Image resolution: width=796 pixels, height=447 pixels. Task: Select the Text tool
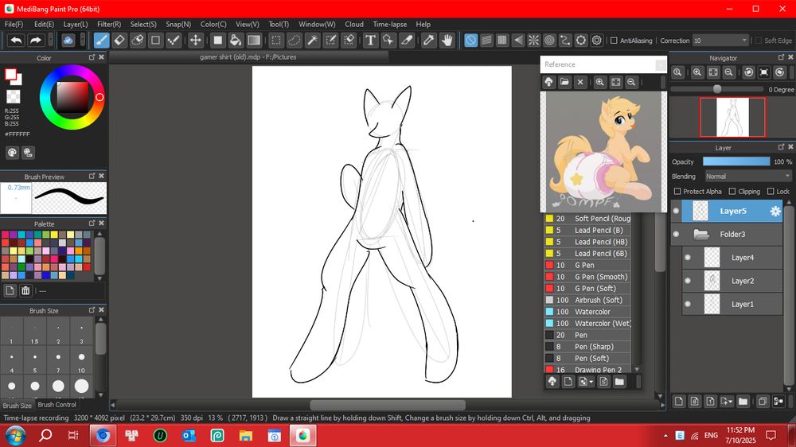(371, 40)
